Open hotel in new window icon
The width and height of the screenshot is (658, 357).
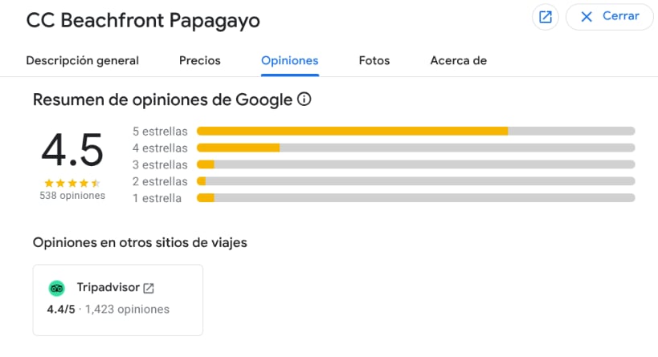[546, 17]
